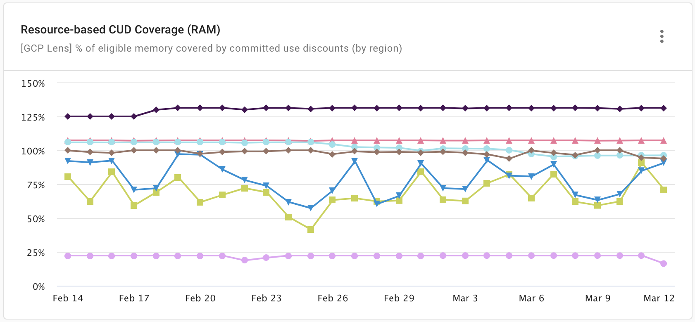Image resolution: width=695 pixels, height=322 pixels.
Task: Click the Feb 14 x-axis label
Action: [x=68, y=298]
